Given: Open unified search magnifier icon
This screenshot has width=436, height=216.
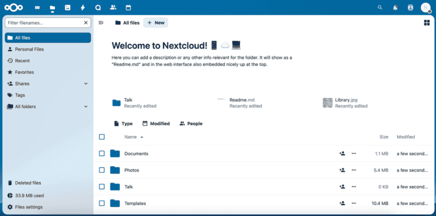Looking at the screenshot, I should click(380, 8).
